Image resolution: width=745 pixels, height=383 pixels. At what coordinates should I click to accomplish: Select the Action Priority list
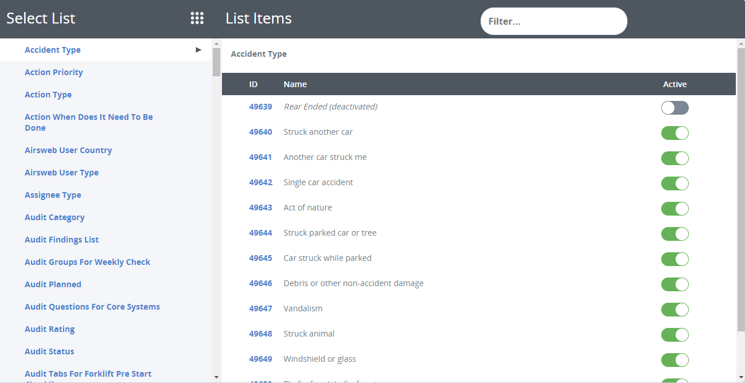click(x=54, y=72)
